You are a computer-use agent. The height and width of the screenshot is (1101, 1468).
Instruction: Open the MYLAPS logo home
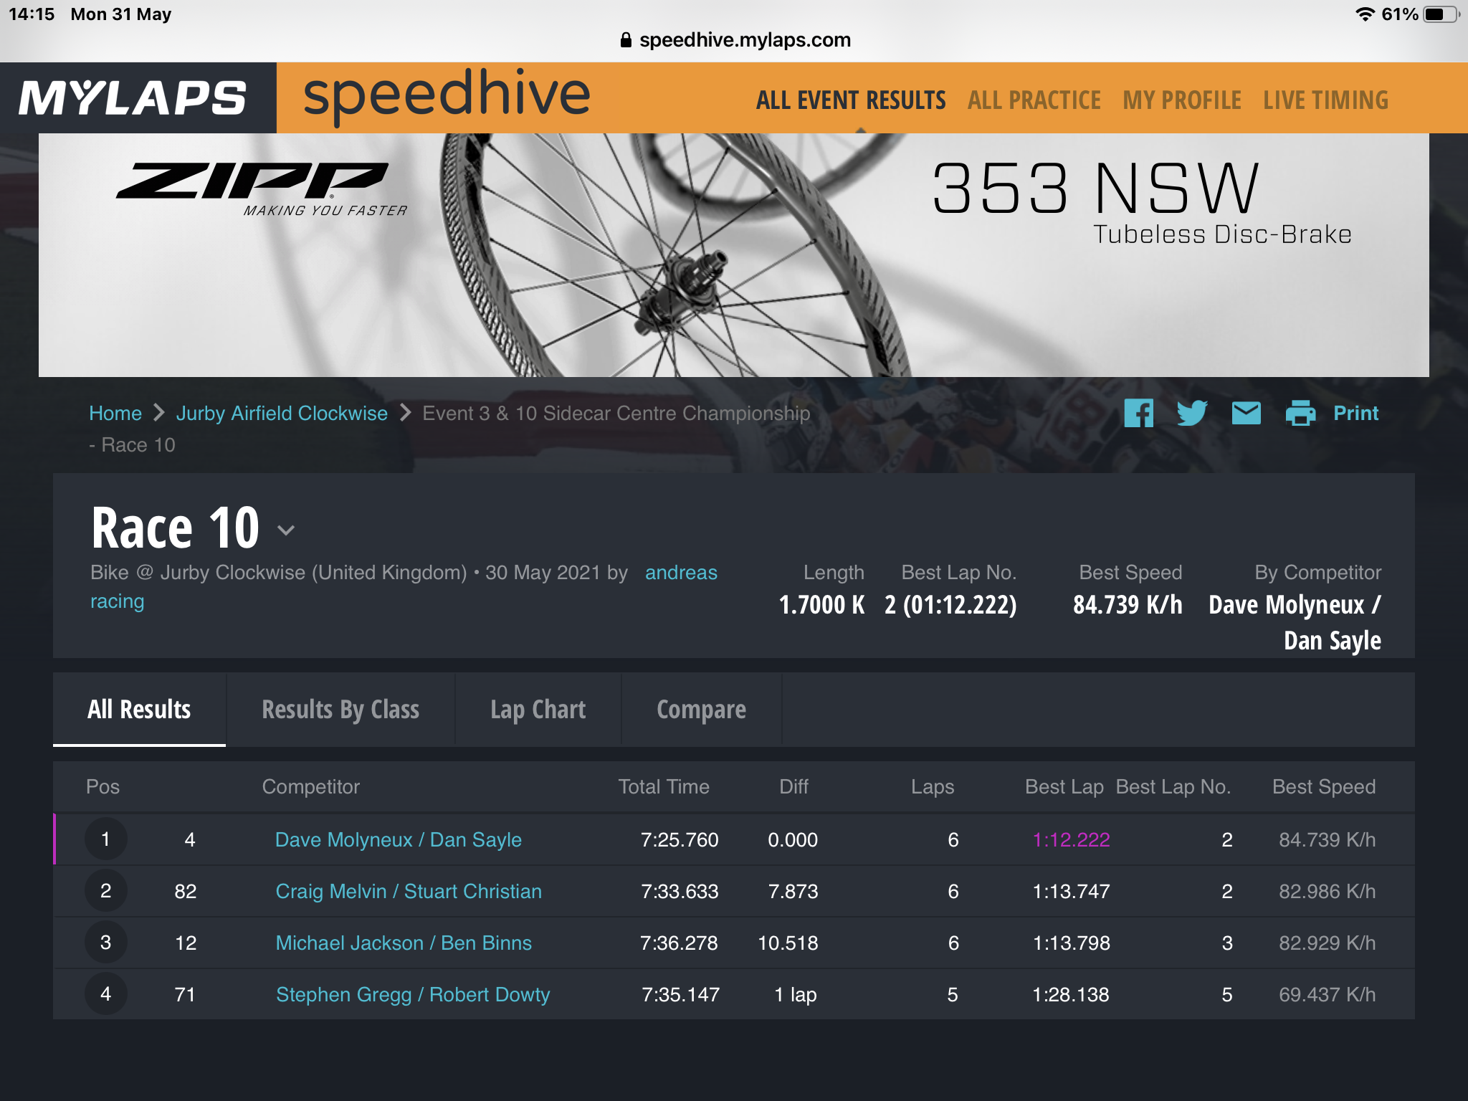coord(133,98)
